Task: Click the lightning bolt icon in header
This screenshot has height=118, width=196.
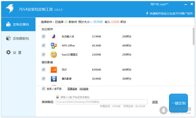Action: [147, 13]
